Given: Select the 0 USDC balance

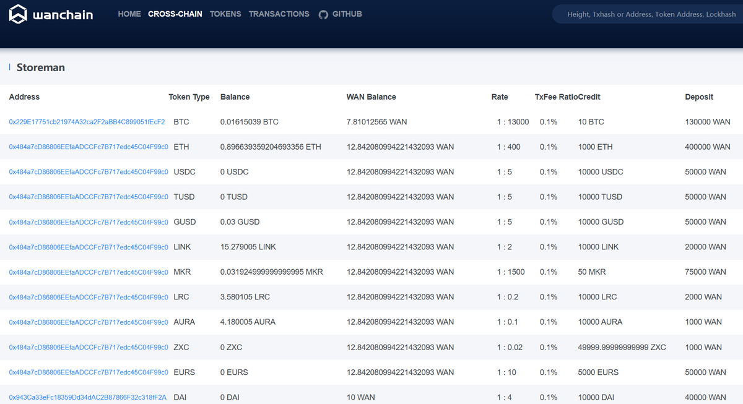Looking at the screenshot, I should click(234, 172).
